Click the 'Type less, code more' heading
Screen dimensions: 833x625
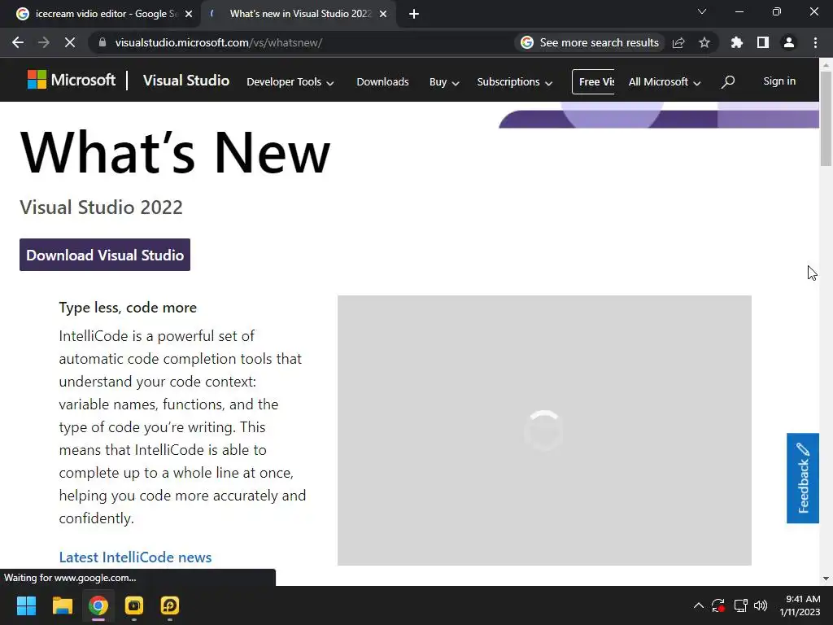(x=128, y=307)
